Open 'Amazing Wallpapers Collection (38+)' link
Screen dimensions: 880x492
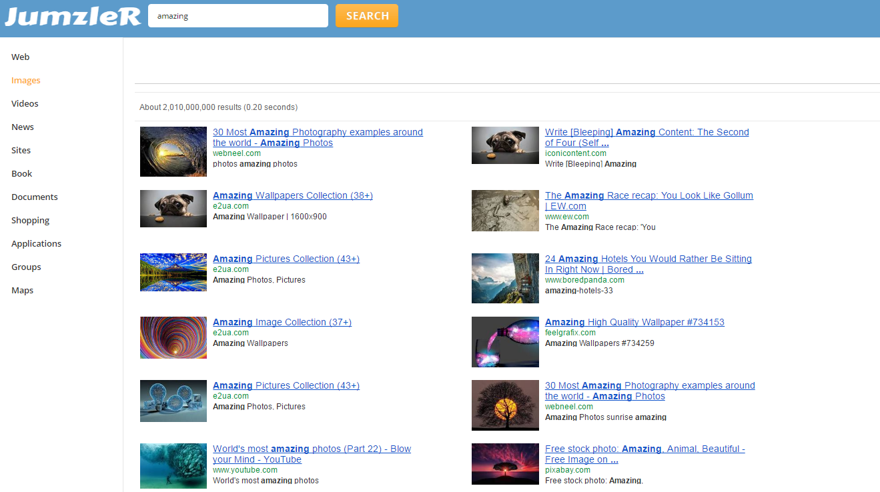(293, 195)
